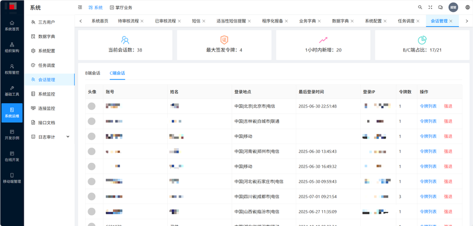Select 会话管理 in the system menu
This screenshot has width=473, height=226.
(x=50, y=80)
